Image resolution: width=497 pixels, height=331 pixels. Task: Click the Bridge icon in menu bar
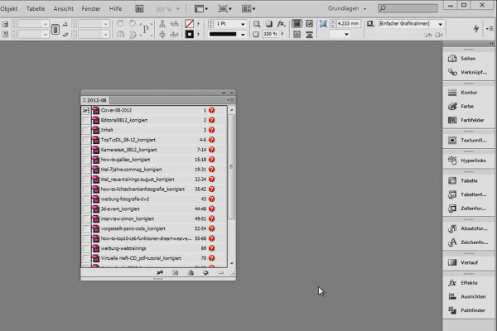pos(139,9)
